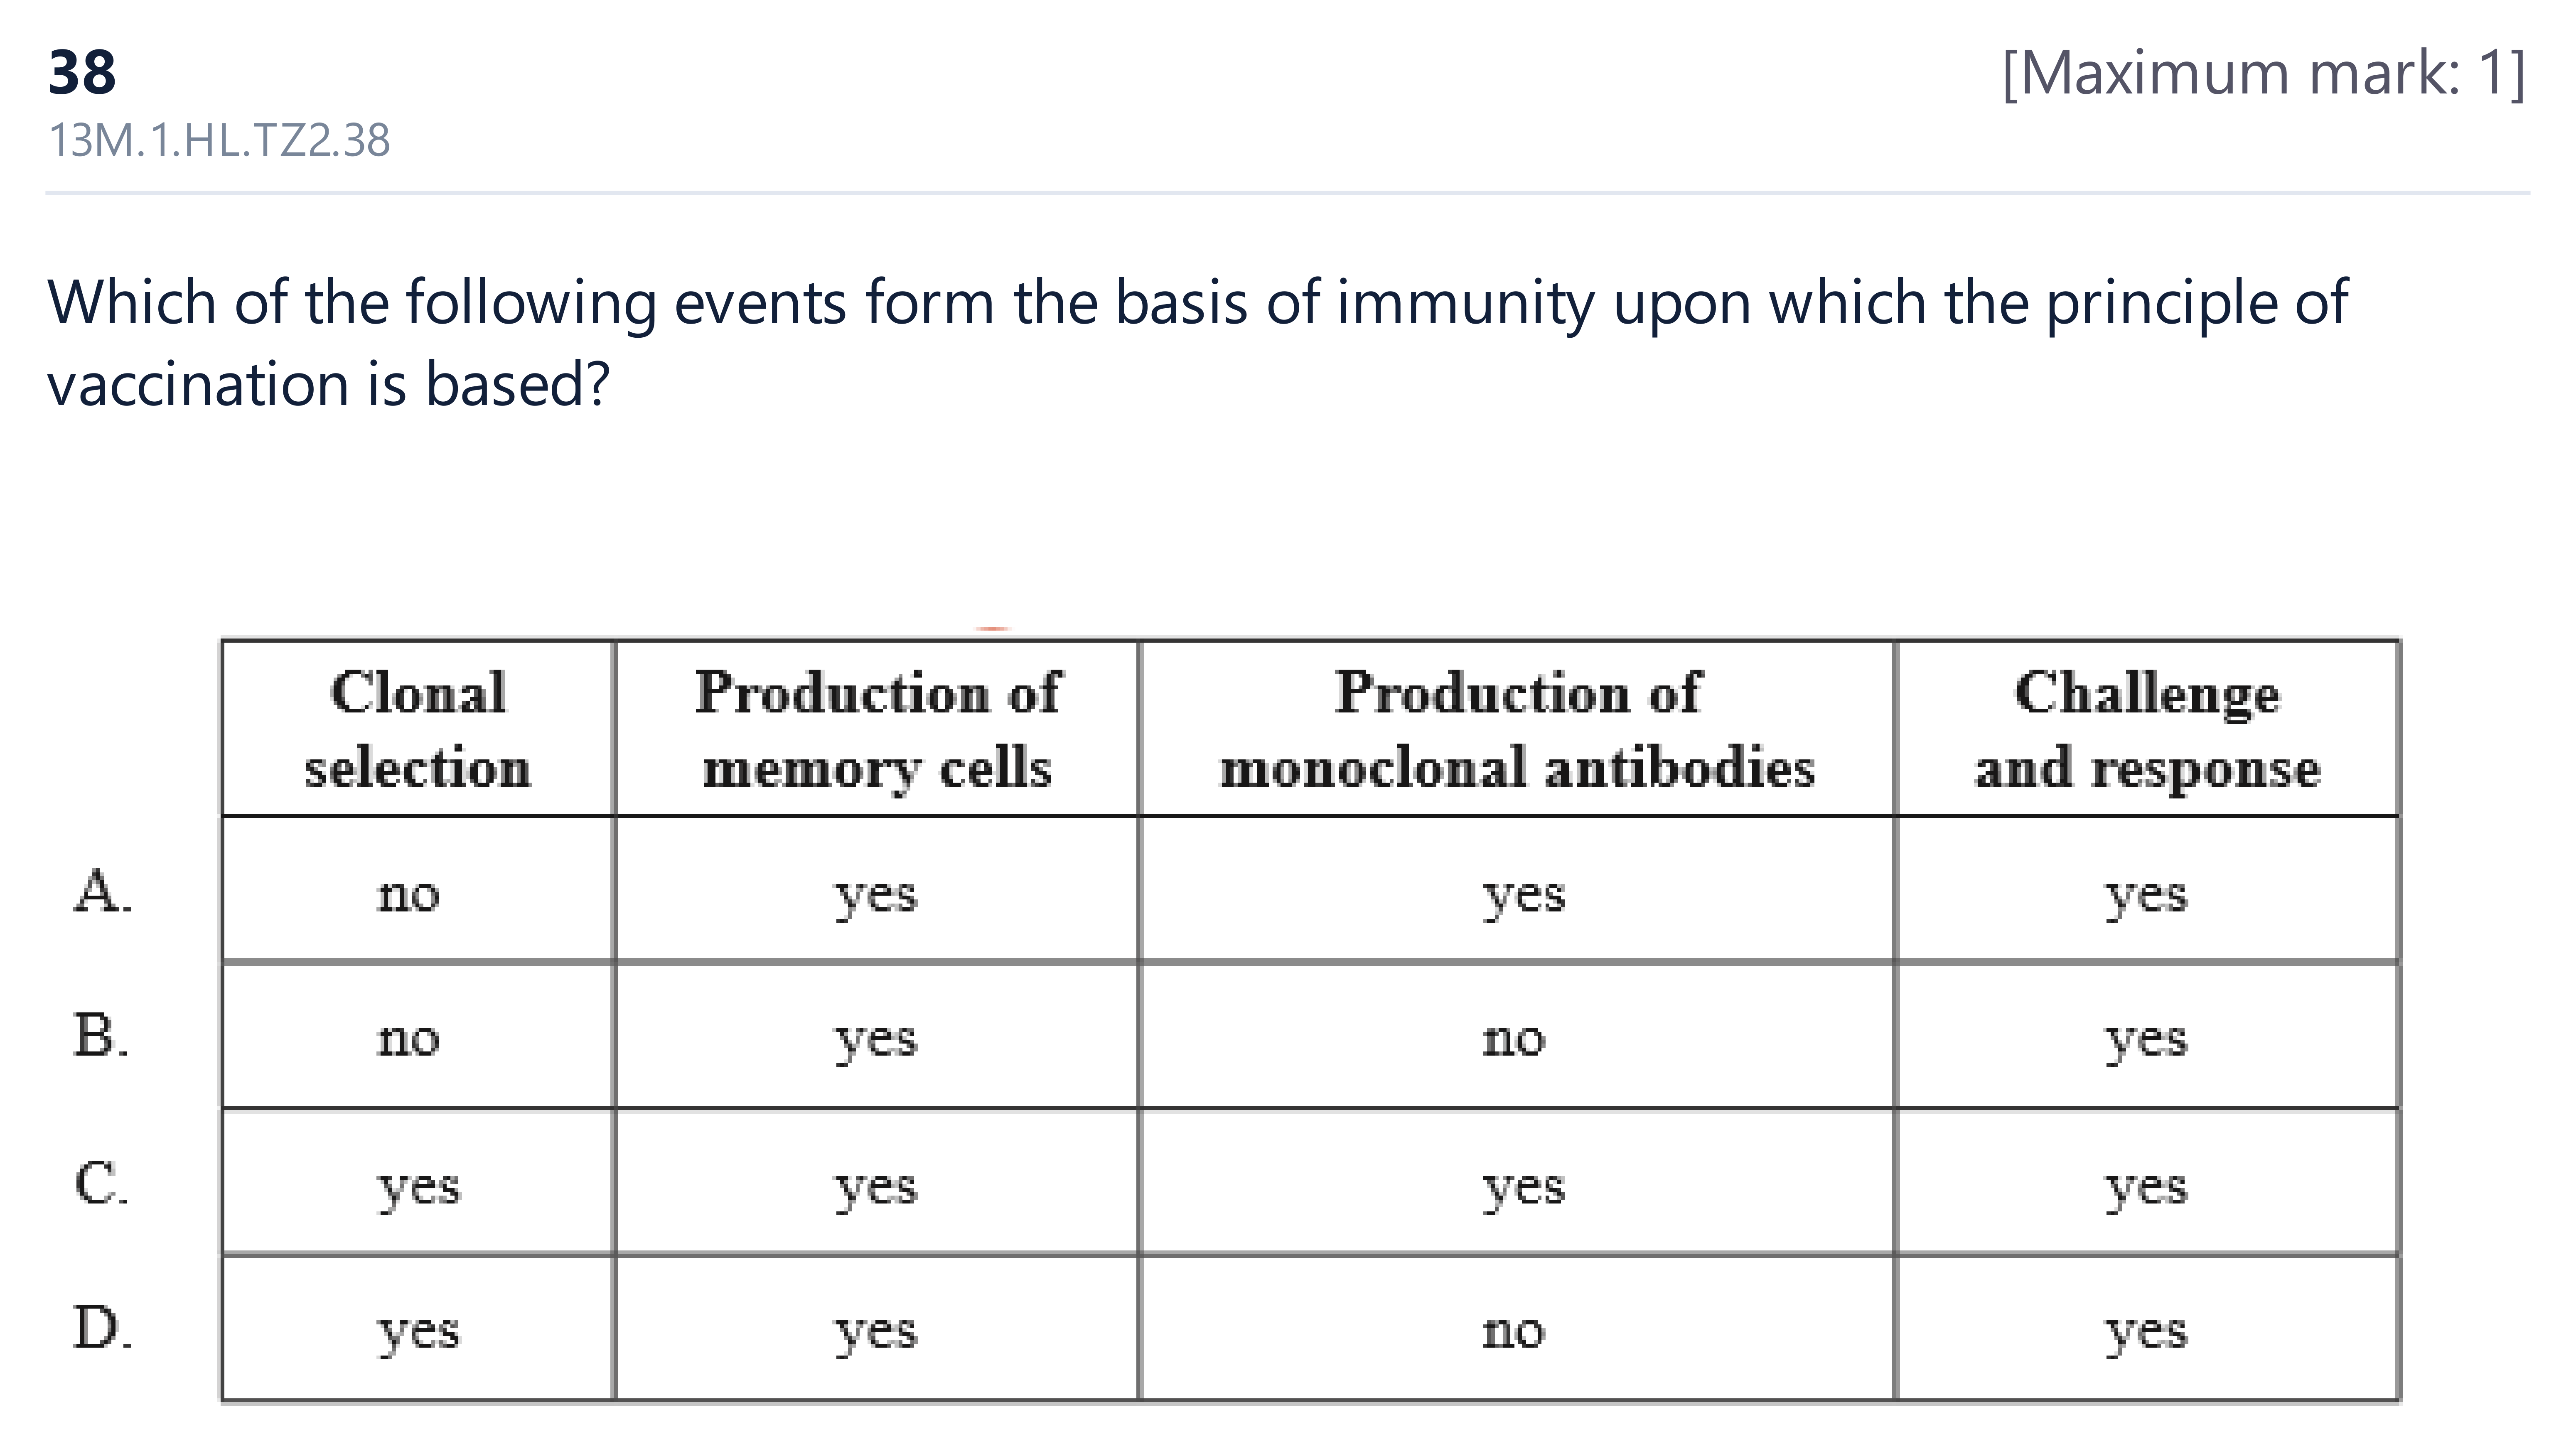Click row B monoclonal antibodies 'no' cell
This screenshot has height=1454, width=2576.
pos(1517,1037)
